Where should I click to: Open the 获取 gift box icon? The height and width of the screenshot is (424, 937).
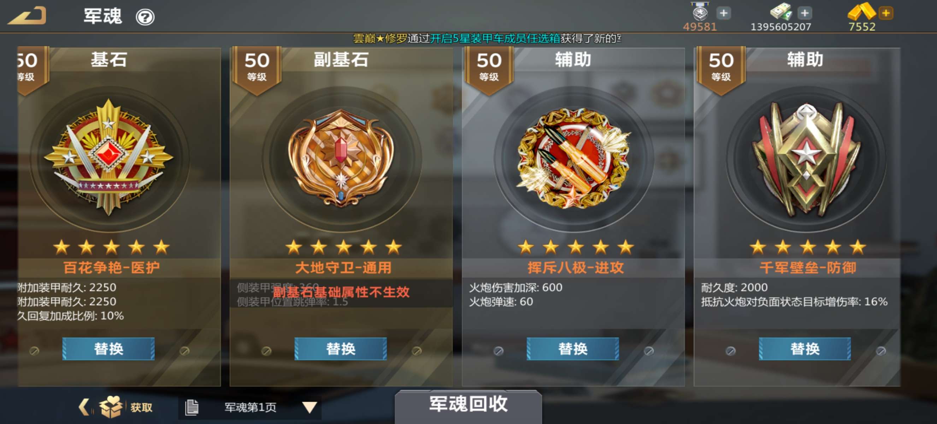pyautogui.click(x=111, y=407)
